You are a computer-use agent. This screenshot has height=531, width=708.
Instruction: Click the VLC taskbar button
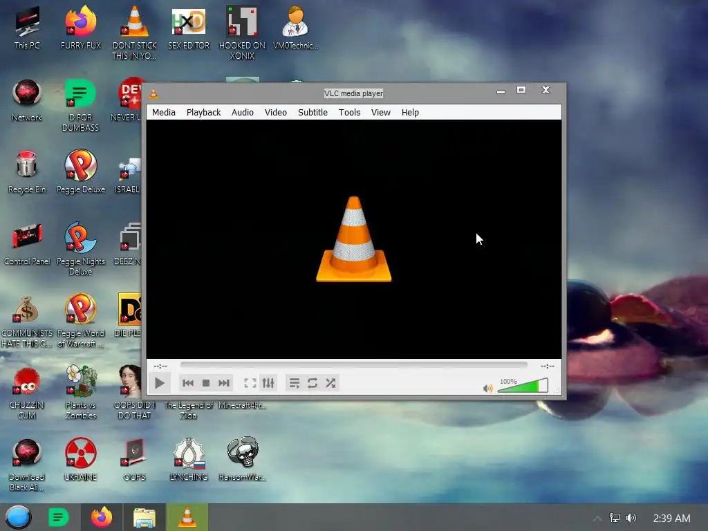click(187, 517)
